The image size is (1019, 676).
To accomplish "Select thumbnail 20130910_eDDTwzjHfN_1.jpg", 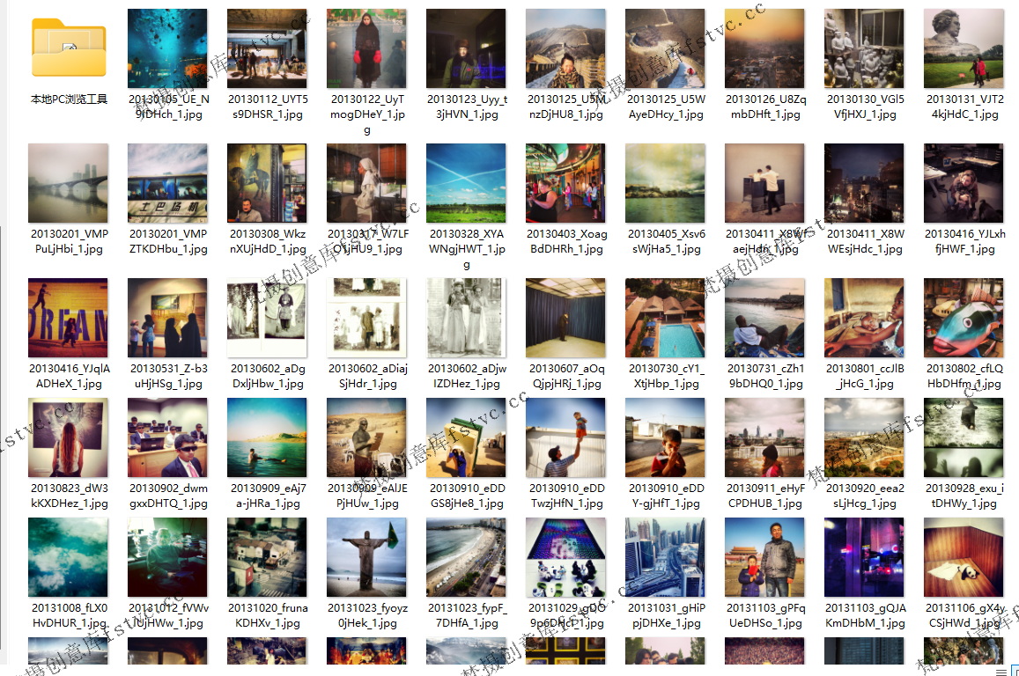I will tap(565, 437).
